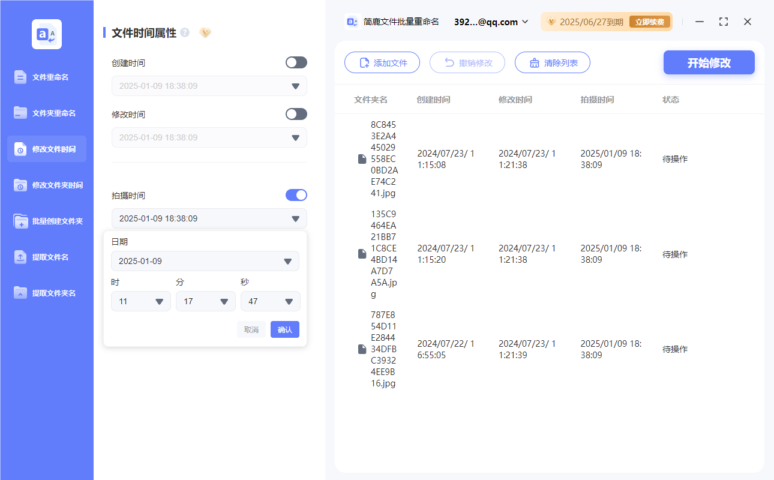774x480 pixels.
Task: Open the 日期 date dropdown
Action: click(205, 261)
